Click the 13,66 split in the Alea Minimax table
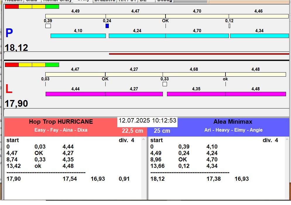Viewport: 291px width, 205px height. click(x=157, y=166)
